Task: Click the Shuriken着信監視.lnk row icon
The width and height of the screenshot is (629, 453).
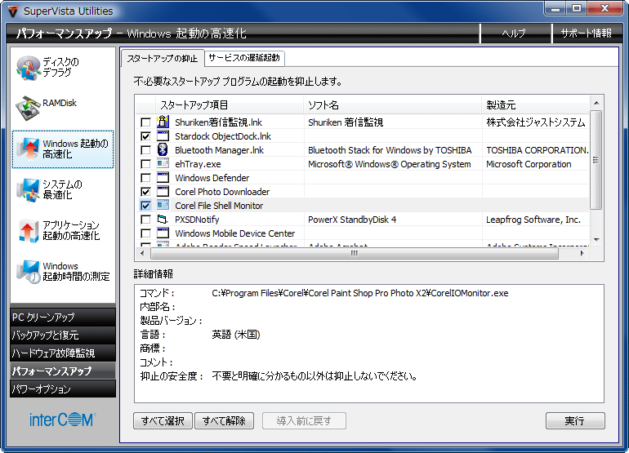Action: coord(163,122)
